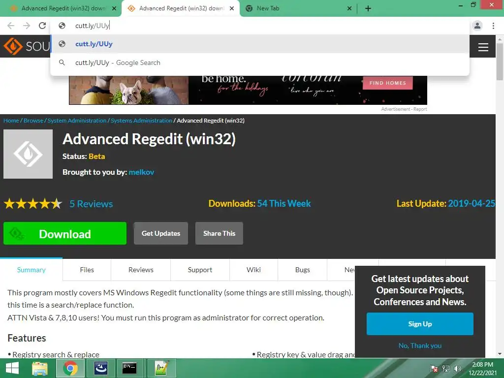Open the Summary tab
The height and width of the screenshot is (378, 504).
pyautogui.click(x=31, y=270)
